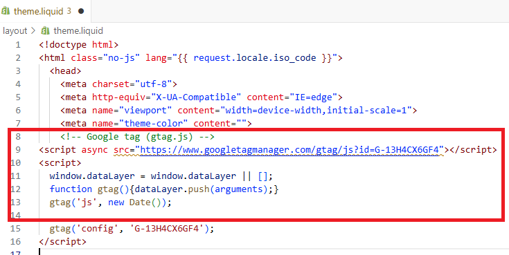Click the unsaved dot on theme.liquid tab
The width and height of the screenshot is (509, 255).
pyautogui.click(x=81, y=11)
